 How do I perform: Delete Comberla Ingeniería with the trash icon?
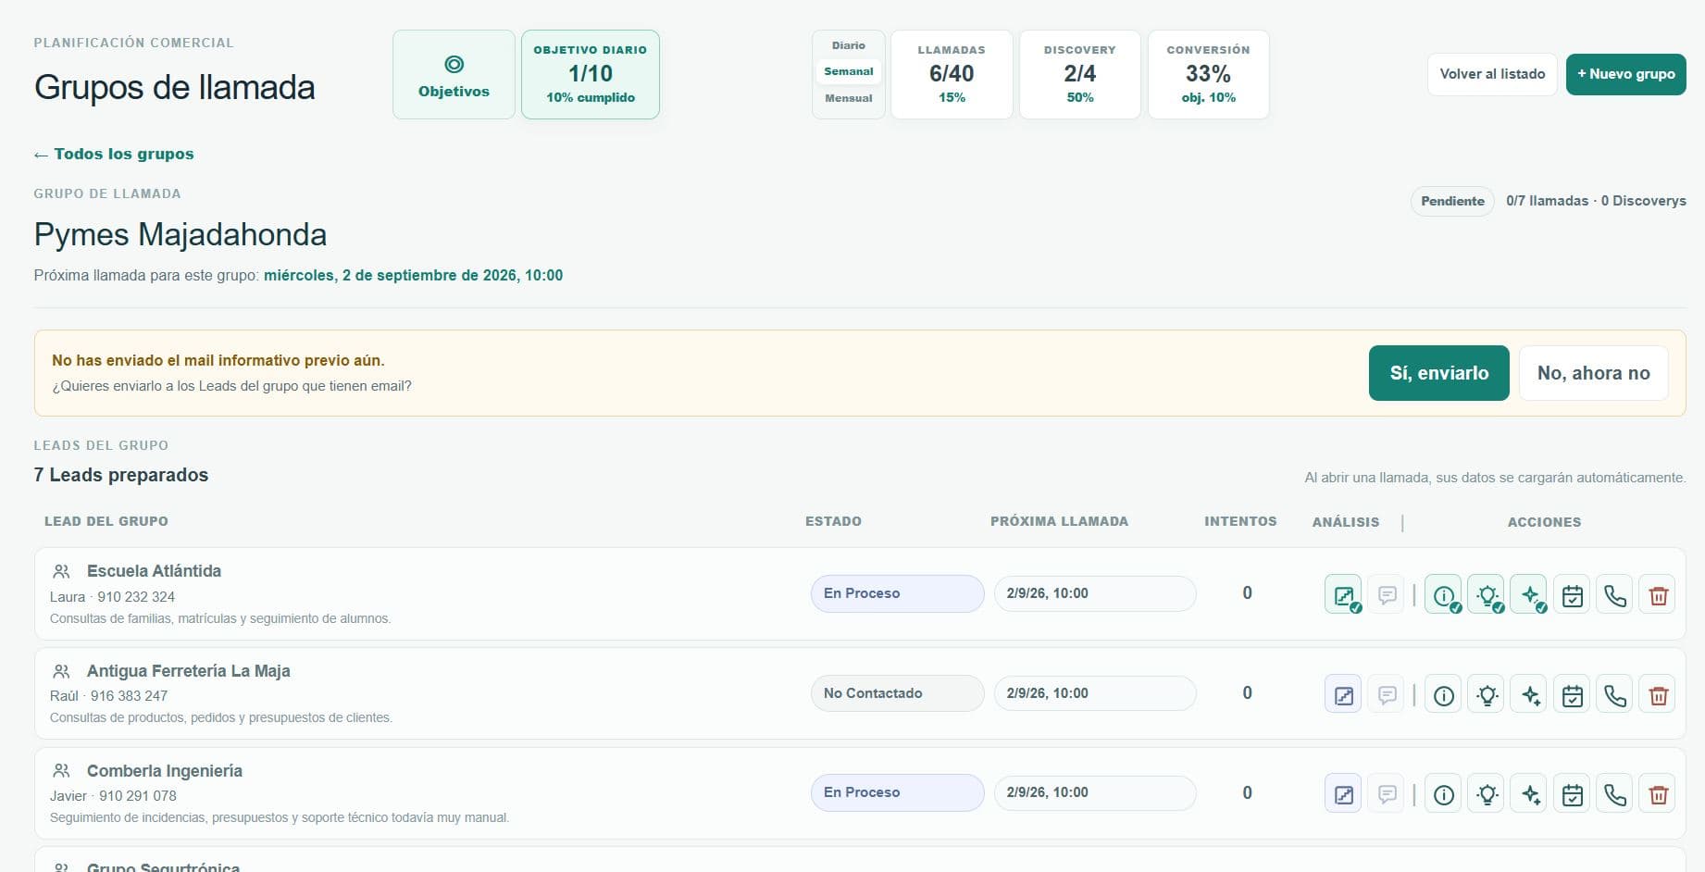coord(1658,793)
